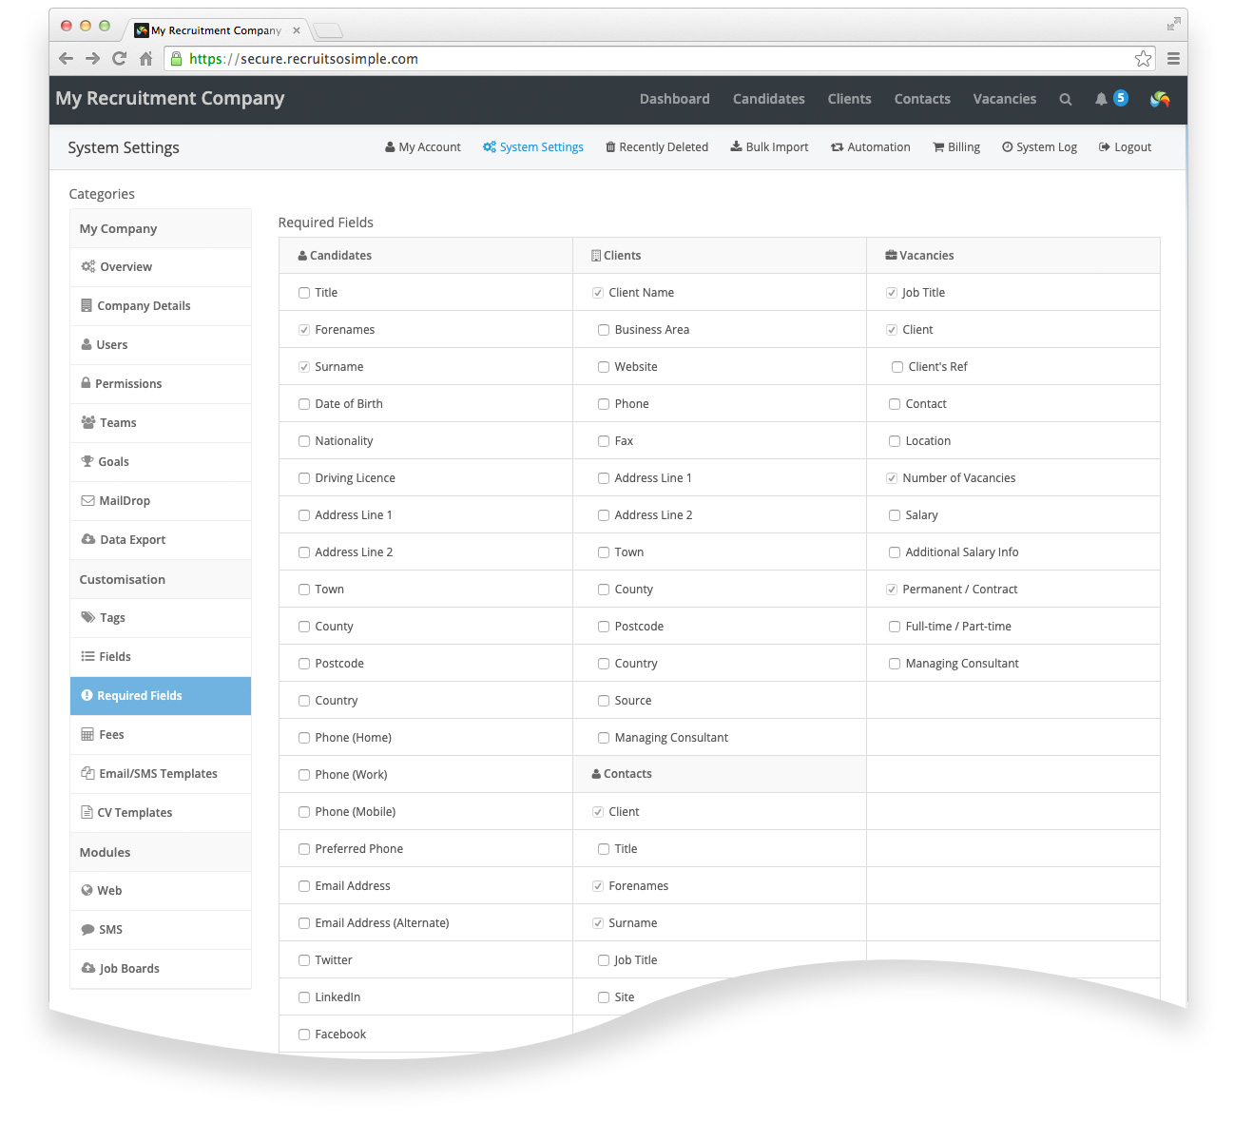View the System Log
Screen dimensions: 1234x1122
coord(1039,147)
